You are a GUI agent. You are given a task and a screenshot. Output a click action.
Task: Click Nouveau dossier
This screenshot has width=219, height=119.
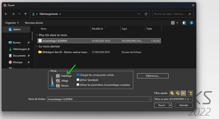(x=34, y=23)
